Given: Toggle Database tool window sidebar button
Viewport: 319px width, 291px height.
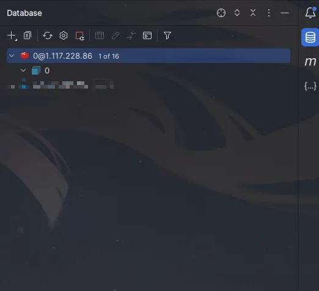Looking at the screenshot, I should tap(310, 37).
